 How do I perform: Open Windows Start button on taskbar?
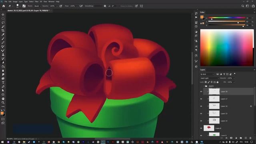pos(2,142)
